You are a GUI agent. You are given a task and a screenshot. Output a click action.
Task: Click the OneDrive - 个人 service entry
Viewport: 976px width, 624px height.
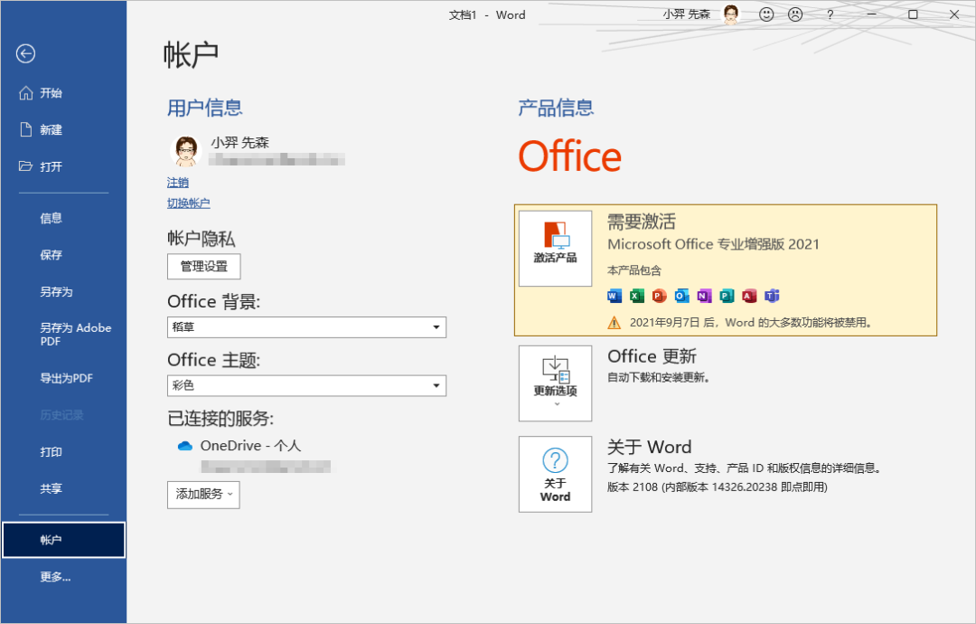click(x=250, y=446)
